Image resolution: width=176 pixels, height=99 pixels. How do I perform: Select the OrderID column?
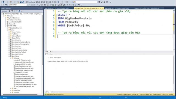23,60
